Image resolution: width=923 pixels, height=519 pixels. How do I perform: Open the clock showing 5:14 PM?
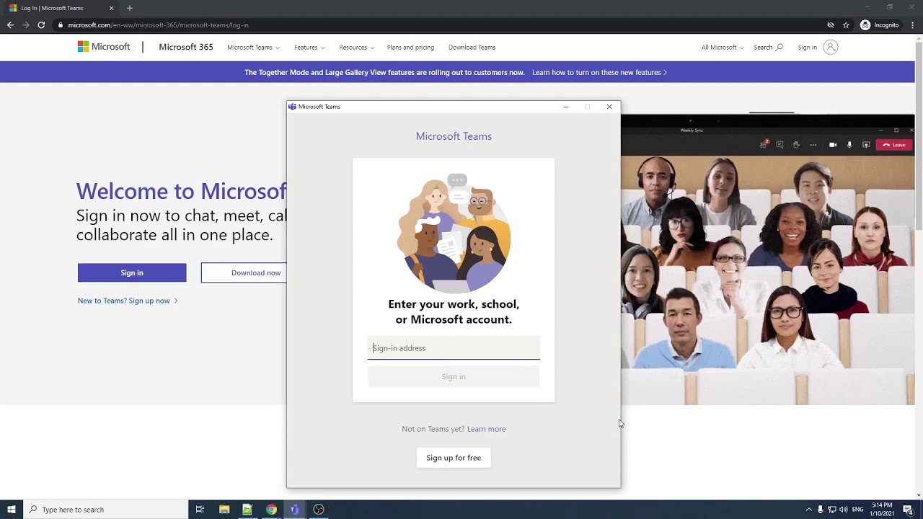tap(882, 510)
